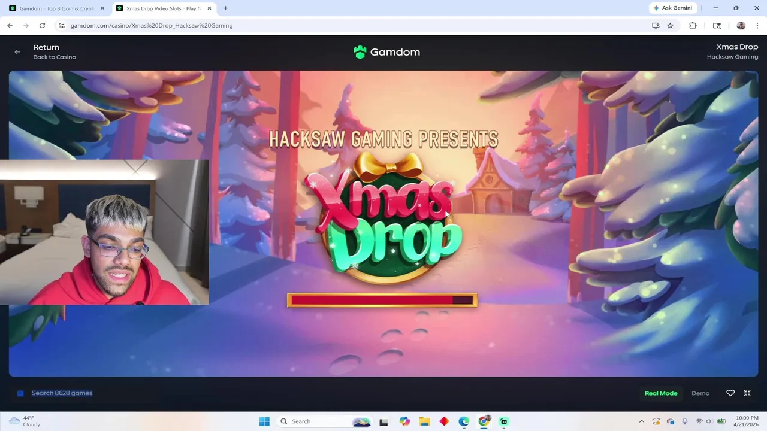This screenshot has height=431, width=767.
Task: Click the address bar URL
Action: click(x=152, y=25)
